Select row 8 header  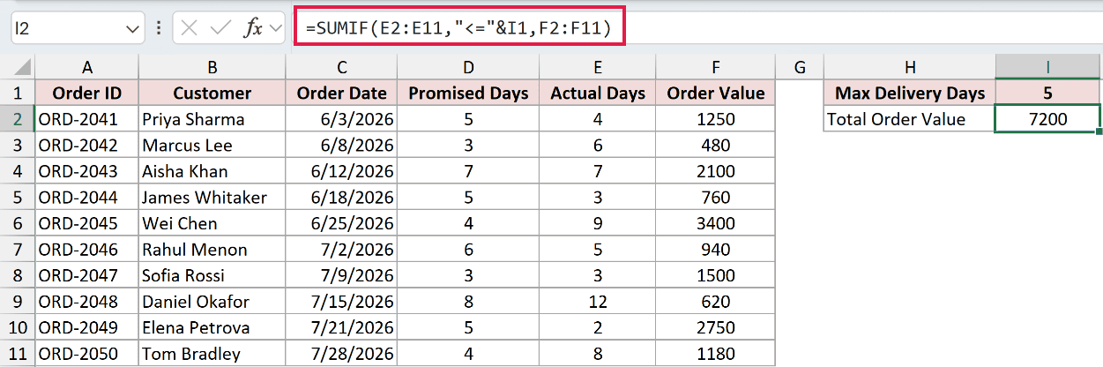click(x=18, y=275)
